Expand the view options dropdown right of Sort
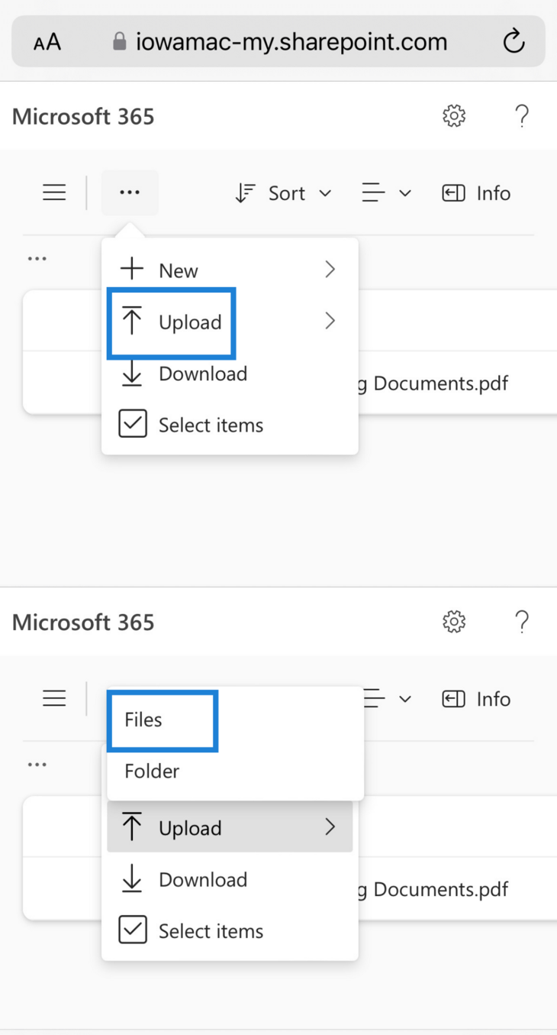This screenshot has width=557, height=1035. tap(386, 193)
